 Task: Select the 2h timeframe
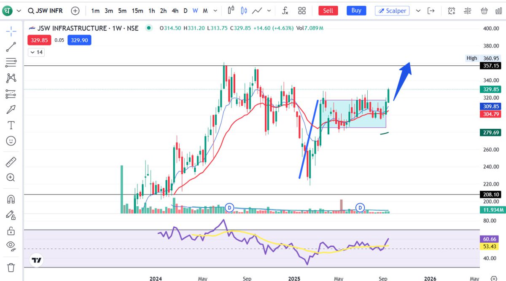[x=163, y=11]
